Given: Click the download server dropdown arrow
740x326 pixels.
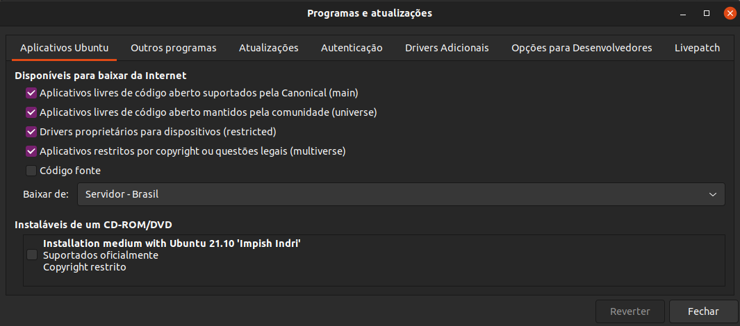Looking at the screenshot, I should (x=713, y=195).
